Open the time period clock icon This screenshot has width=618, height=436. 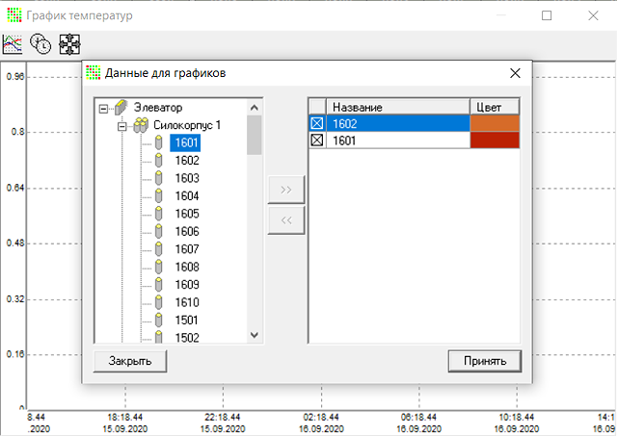pyautogui.click(x=40, y=43)
